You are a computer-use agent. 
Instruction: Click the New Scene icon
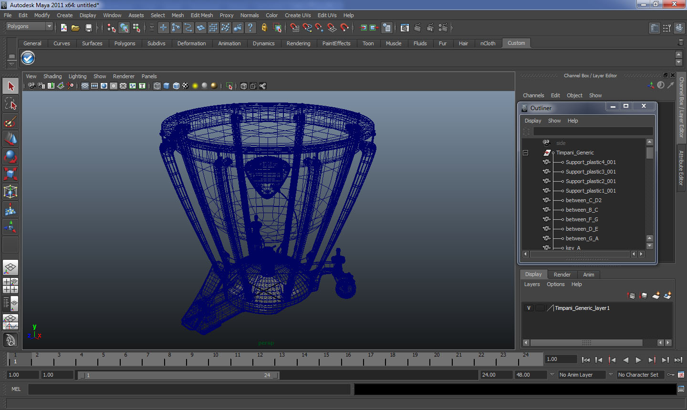(64, 28)
